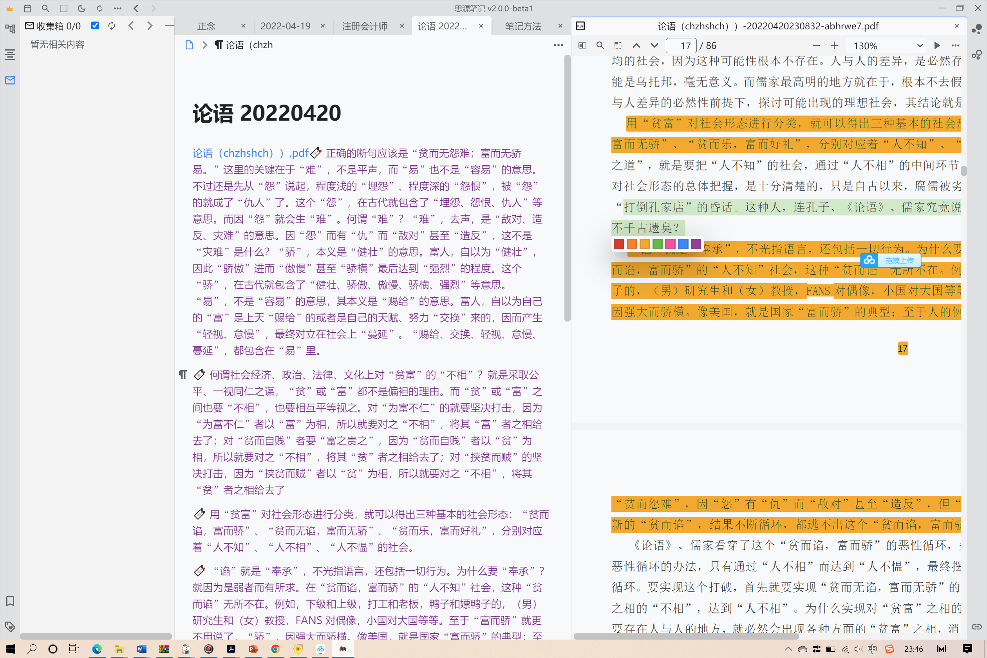The image size is (987, 658).
Task: Activate the PDF rectangle annotation tool
Action: click(618, 45)
